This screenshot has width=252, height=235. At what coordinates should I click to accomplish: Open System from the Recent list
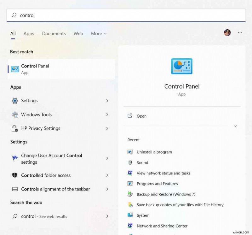tap(144, 215)
